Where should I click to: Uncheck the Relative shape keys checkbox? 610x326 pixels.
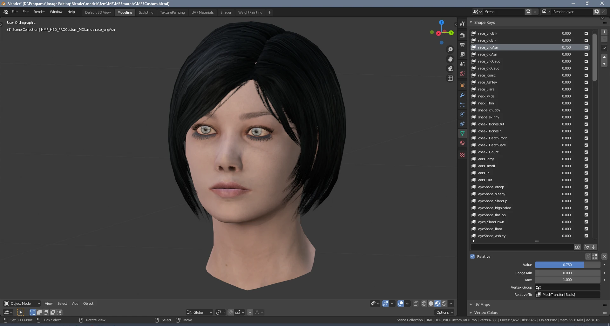472,256
